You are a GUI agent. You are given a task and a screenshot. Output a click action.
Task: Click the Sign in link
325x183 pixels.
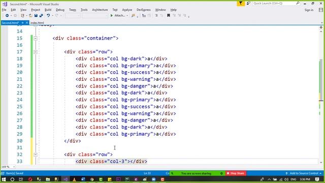tap(309, 10)
